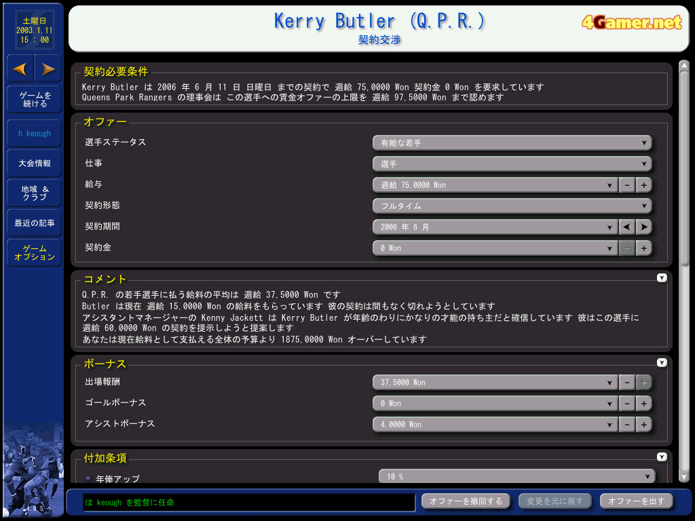Open ゲームオプション menu

(x=34, y=252)
